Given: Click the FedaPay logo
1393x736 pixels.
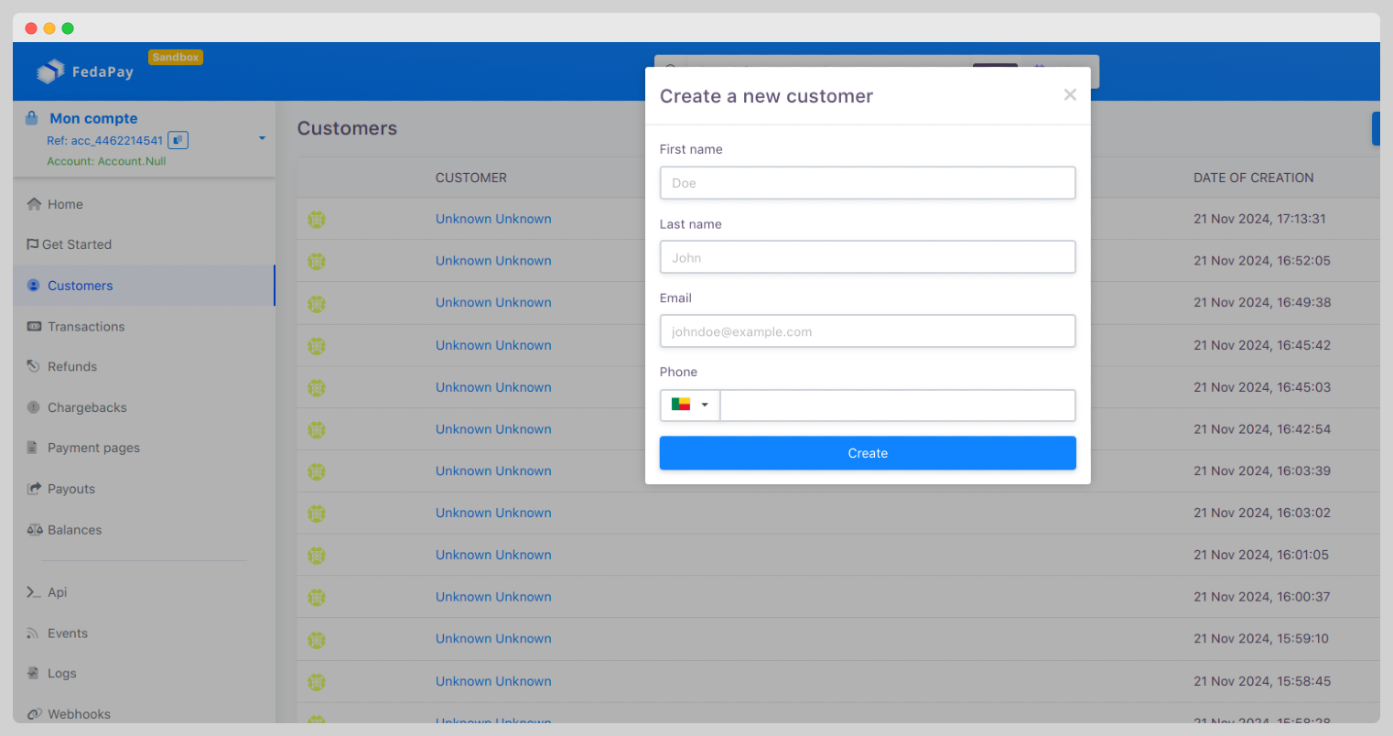Looking at the screenshot, I should point(84,71).
